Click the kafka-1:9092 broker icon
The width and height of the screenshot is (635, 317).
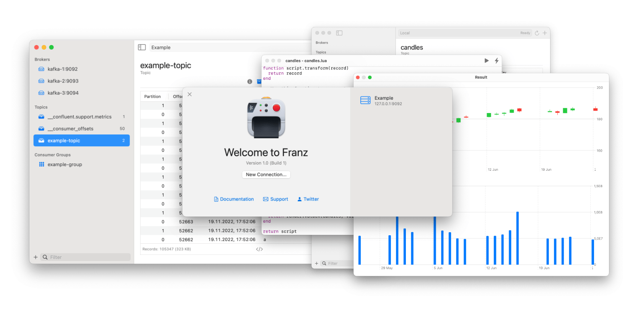point(41,69)
